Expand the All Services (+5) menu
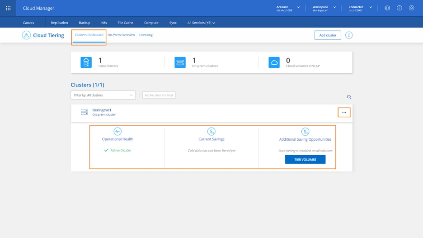Image resolution: width=423 pixels, height=238 pixels. (201, 23)
